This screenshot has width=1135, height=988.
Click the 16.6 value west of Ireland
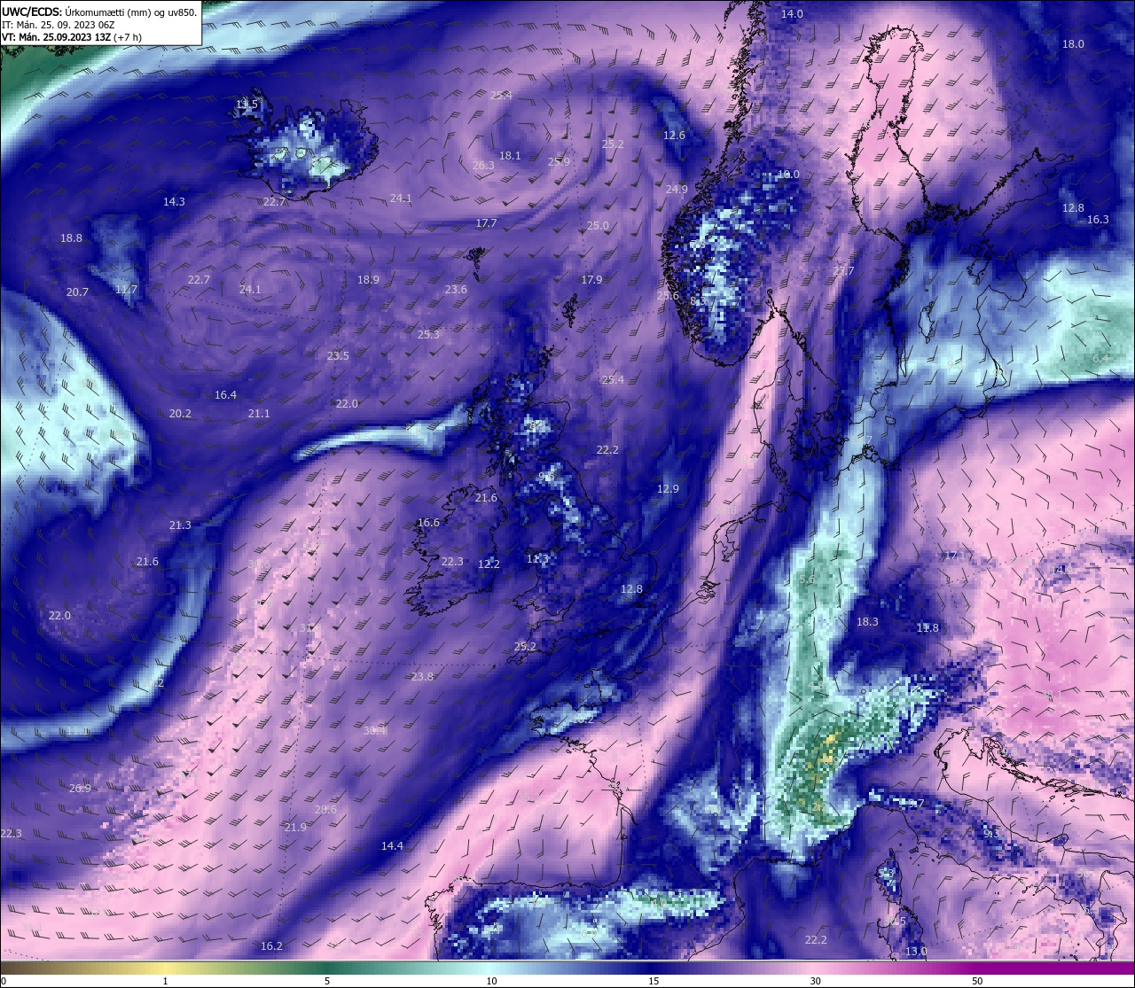(428, 522)
